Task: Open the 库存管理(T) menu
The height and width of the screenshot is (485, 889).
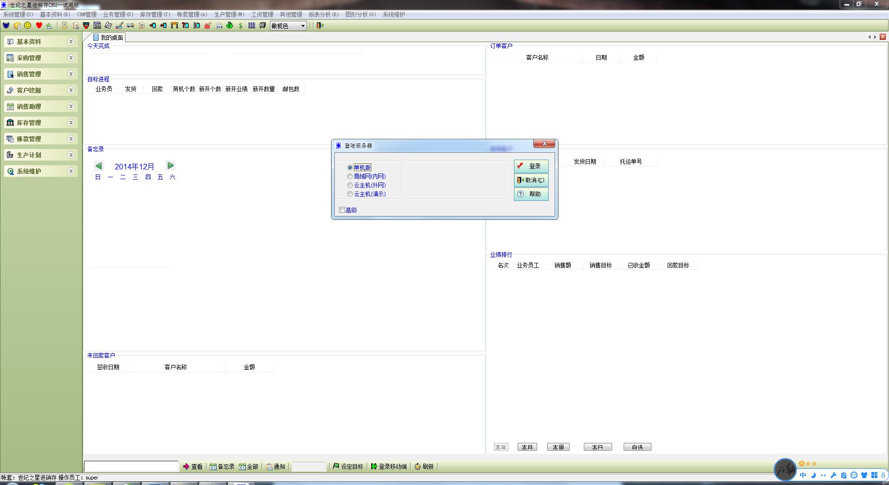Action: click(155, 14)
